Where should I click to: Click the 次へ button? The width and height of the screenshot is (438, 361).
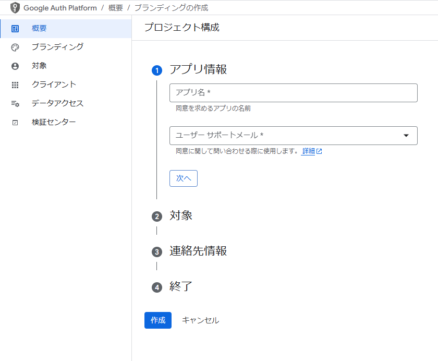(183, 178)
